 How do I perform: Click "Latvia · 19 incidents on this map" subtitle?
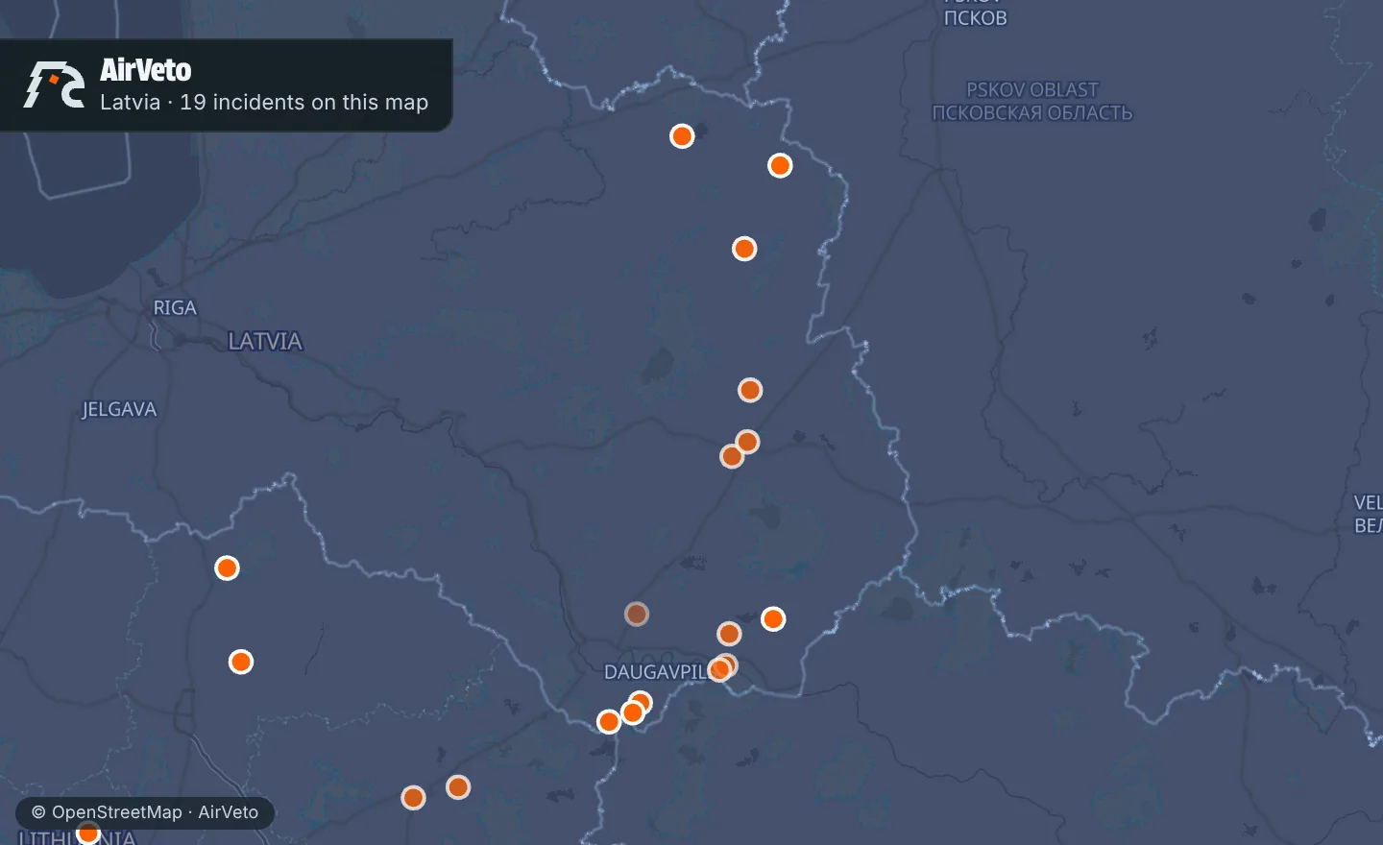click(x=264, y=102)
